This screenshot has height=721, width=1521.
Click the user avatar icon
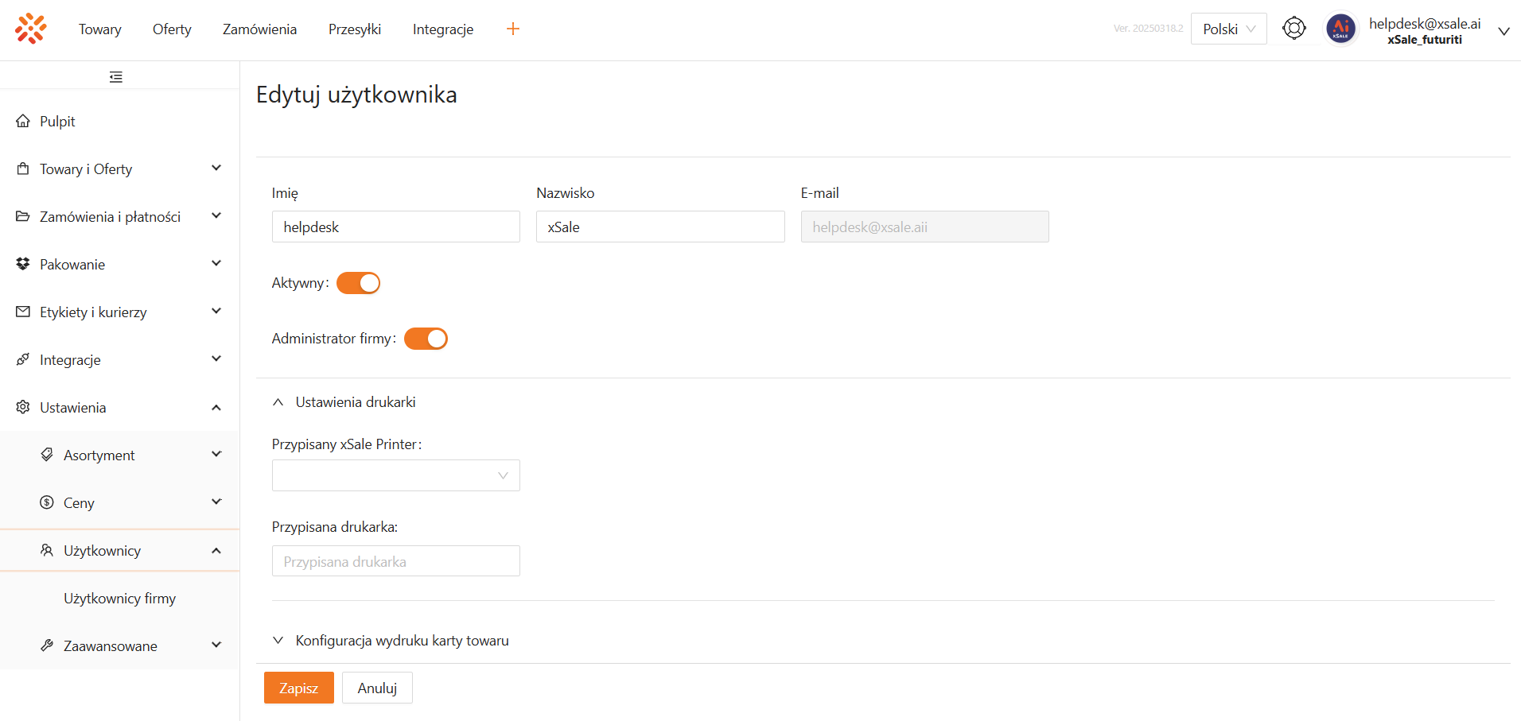(1340, 29)
